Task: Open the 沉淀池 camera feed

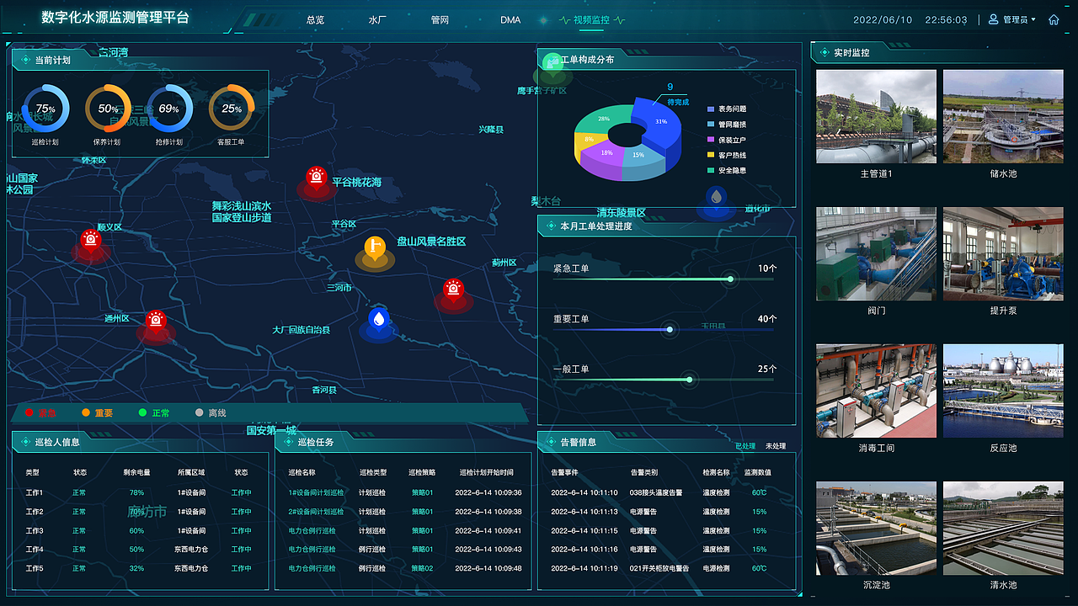Action: pyautogui.click(x=876, y=528)
